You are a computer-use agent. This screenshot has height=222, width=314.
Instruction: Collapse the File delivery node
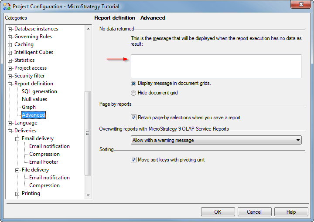click(17, 170)
